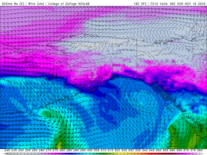Click the "18Z GFS" model run label
This screenshot has width=207, height=155.
[x=140, y=4]
